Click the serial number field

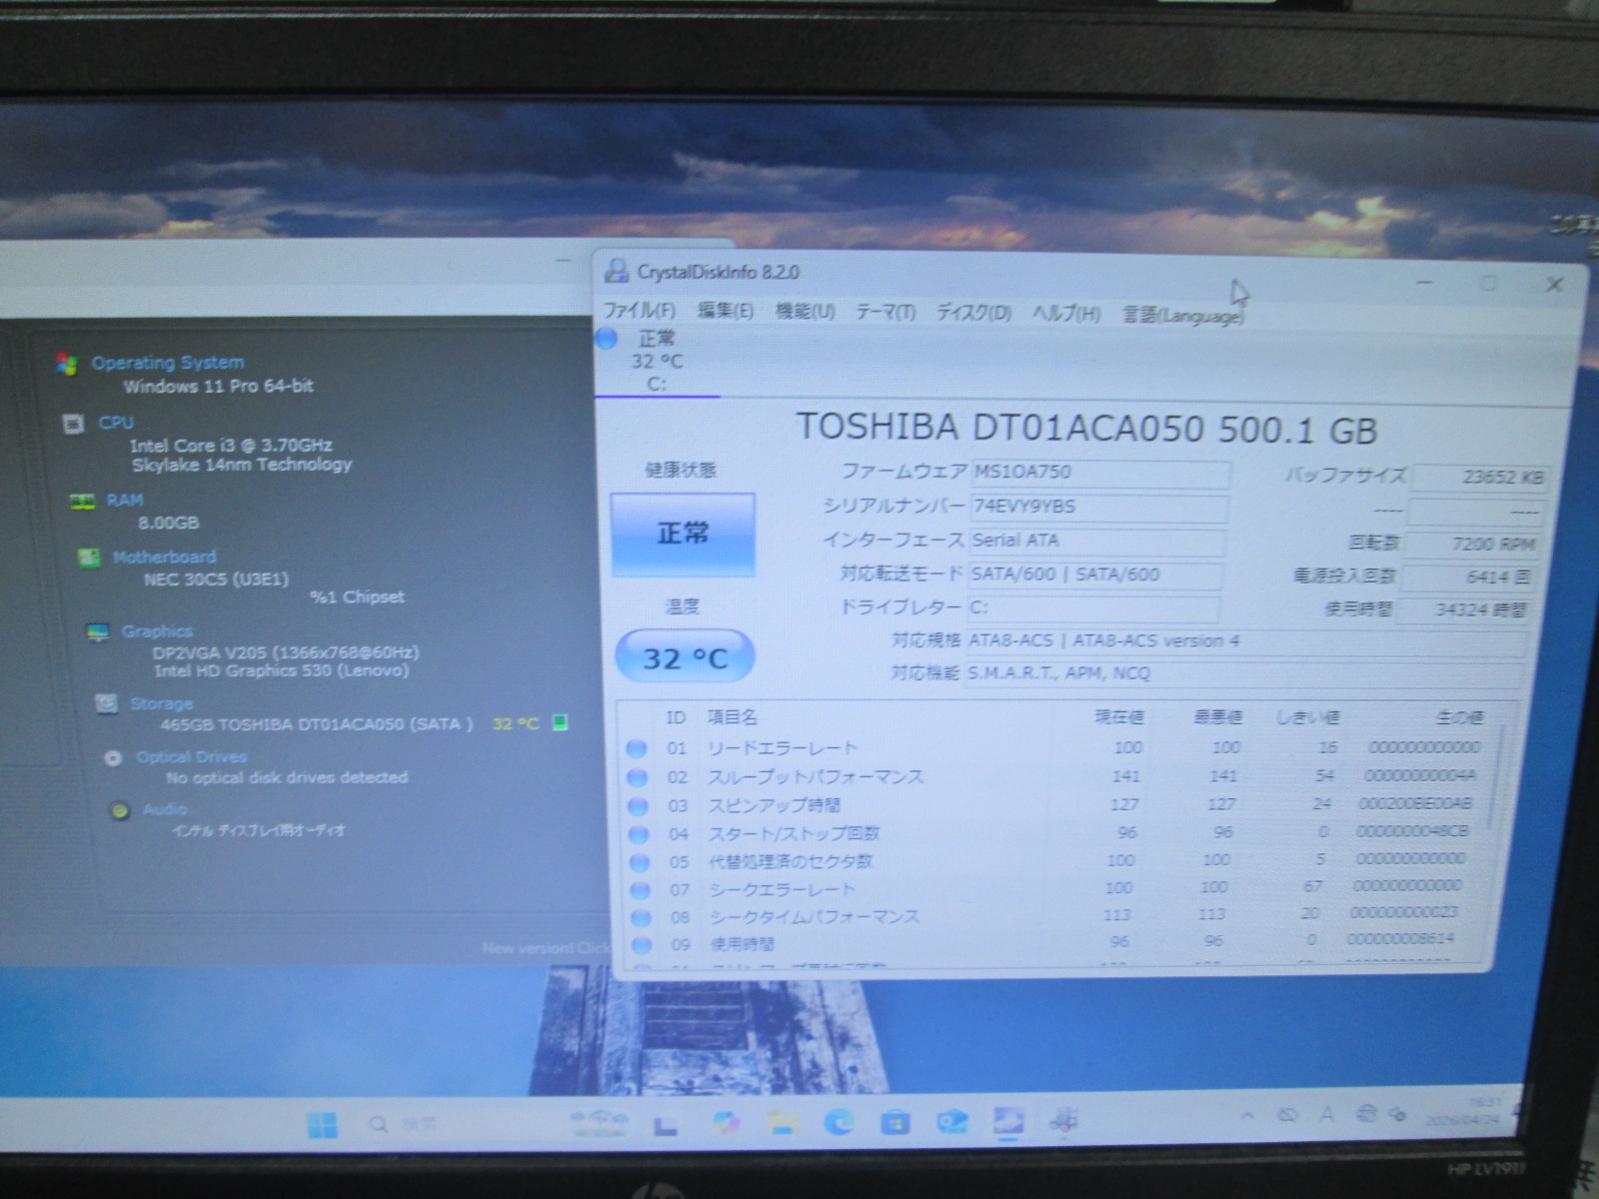coord(1097,507)
